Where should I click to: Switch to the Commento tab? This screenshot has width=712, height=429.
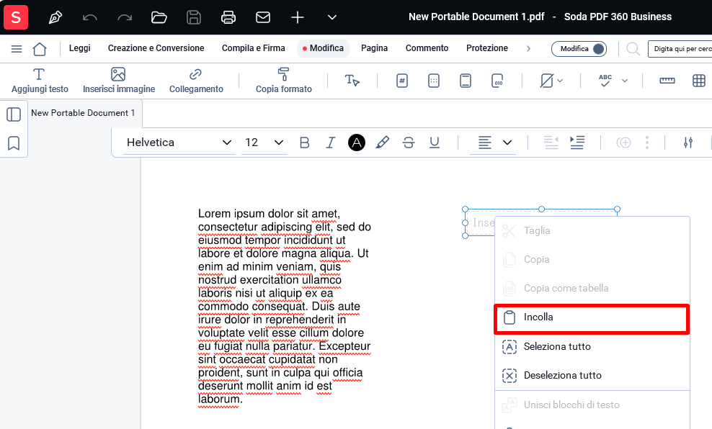click(x=427, y=48)
